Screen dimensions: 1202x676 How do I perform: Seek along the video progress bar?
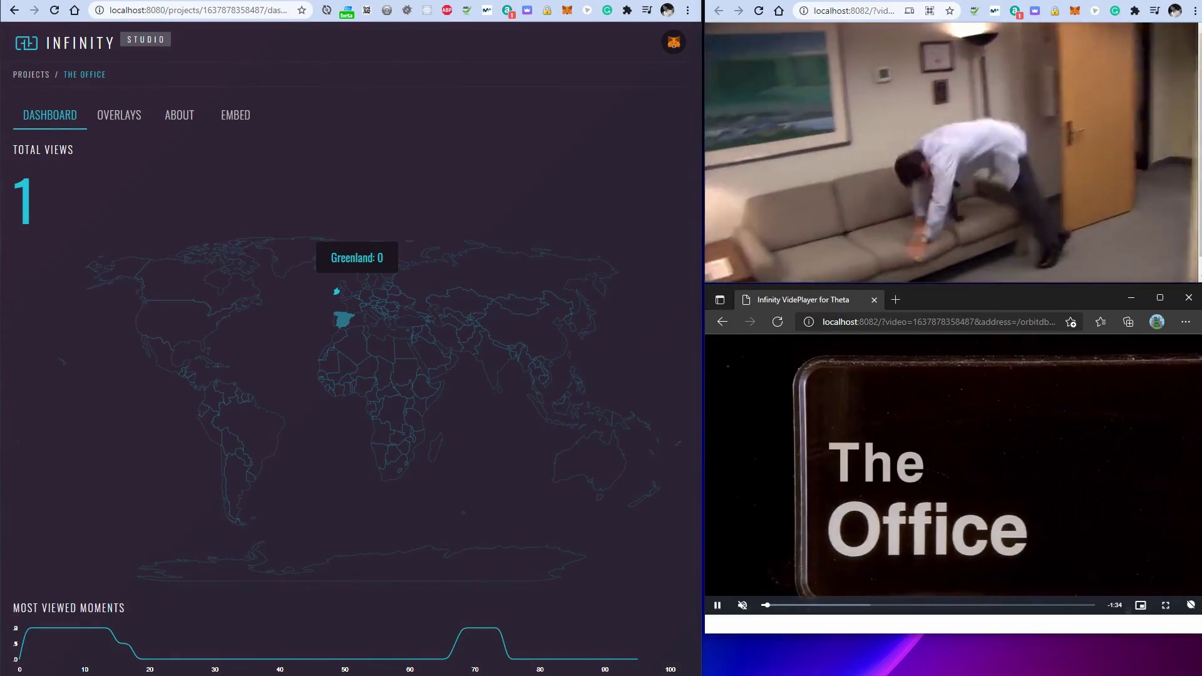tap(930, 605)
